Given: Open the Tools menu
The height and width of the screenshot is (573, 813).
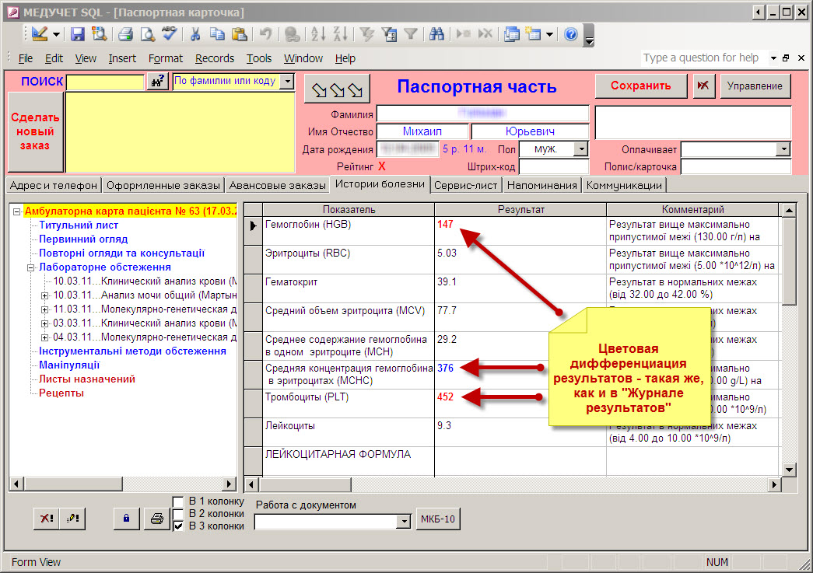Looking at the screenshot, I should click(259, 58).
